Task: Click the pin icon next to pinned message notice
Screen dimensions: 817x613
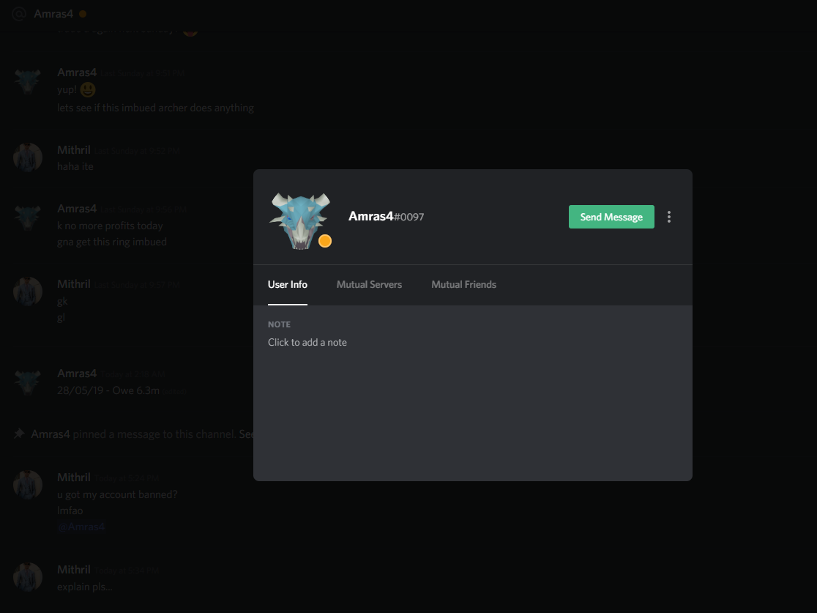Action: [19, 434]
